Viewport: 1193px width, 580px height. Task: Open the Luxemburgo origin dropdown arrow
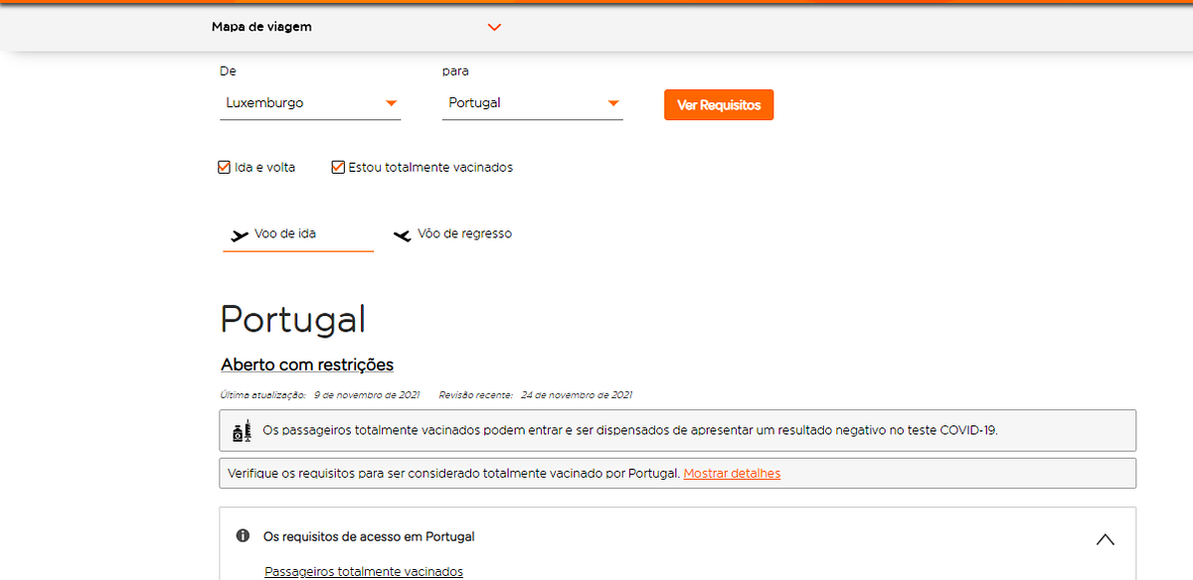coord(391,103)
